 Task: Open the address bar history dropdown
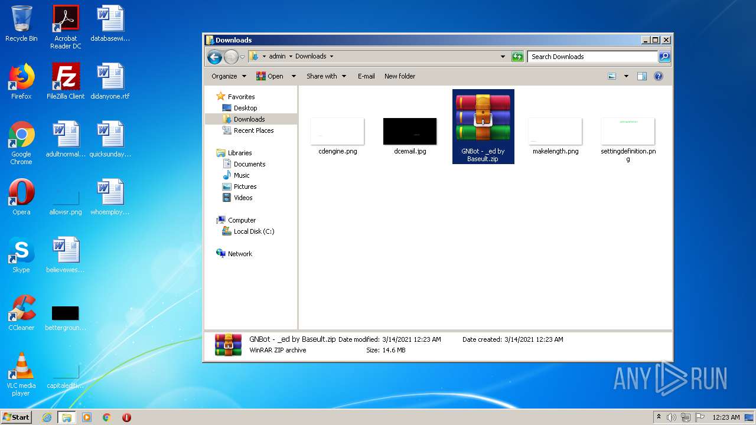point(503,57)
